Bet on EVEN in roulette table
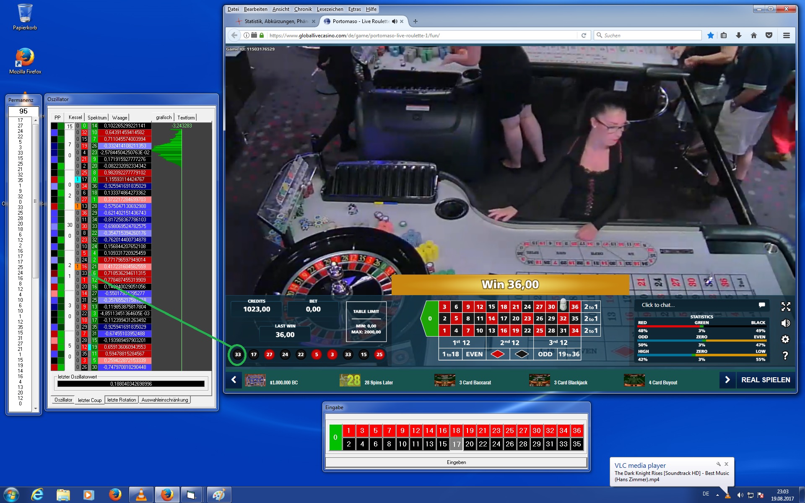 pyautogui.click(x=474, y=354)
